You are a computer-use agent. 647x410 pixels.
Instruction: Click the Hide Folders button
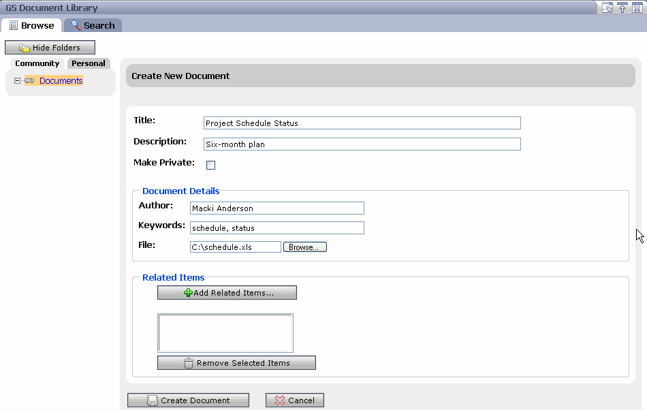50,48
